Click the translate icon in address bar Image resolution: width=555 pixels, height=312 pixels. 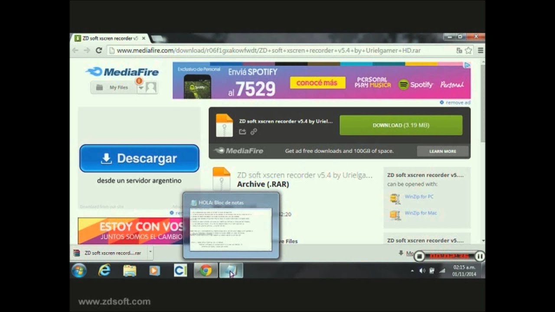[459, 51]
